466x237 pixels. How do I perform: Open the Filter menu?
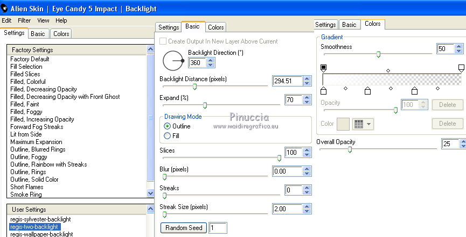24,20
